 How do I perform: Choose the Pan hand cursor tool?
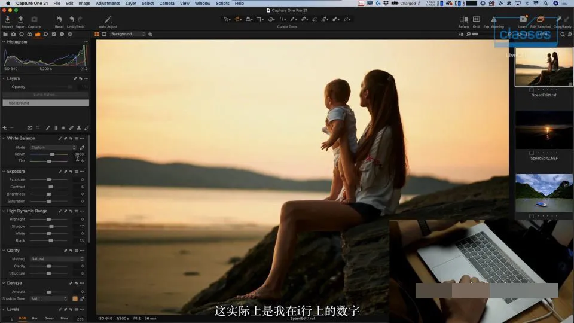(x=237, y=19)
